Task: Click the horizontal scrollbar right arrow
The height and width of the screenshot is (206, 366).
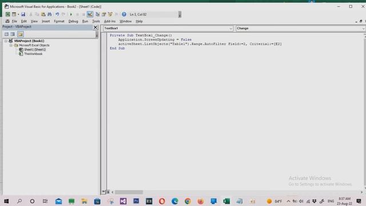Action: [x=361, y=192]
